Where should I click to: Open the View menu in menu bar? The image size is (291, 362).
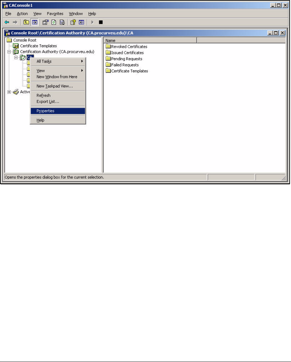pos(37,13)
